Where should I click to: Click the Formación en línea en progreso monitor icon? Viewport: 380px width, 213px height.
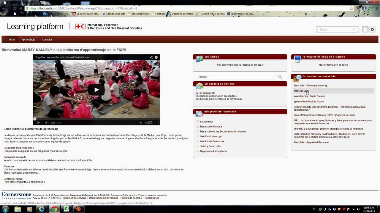tap(297, 59)
